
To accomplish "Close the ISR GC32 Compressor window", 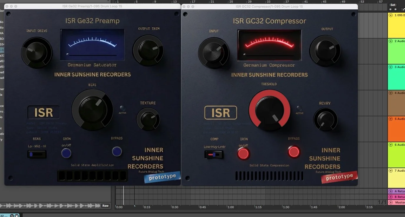I will point(184,6).
